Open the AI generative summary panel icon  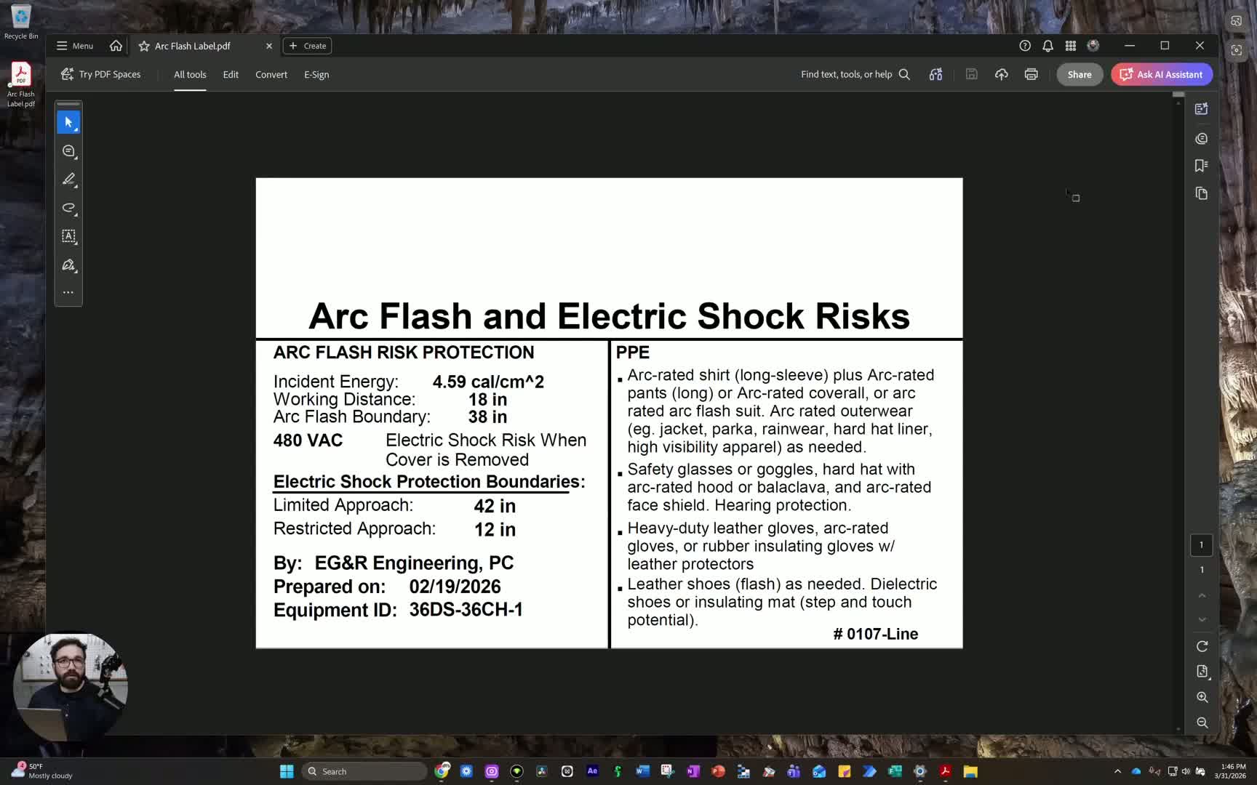(x=1202, y=109)
